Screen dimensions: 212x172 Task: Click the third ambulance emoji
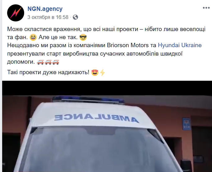click(x=55, y=62)
